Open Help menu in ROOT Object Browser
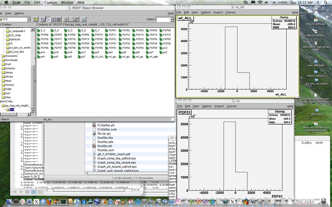The width and height of the screenshot is (332, 207). point(171,13)
